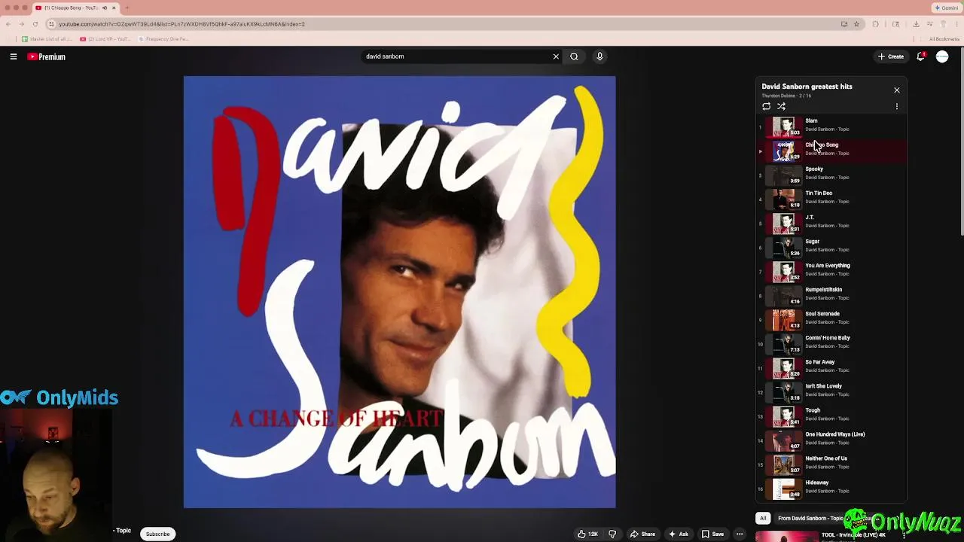Share the Chicago Song video
964x542 pixels.
click(x=642, y=534)
